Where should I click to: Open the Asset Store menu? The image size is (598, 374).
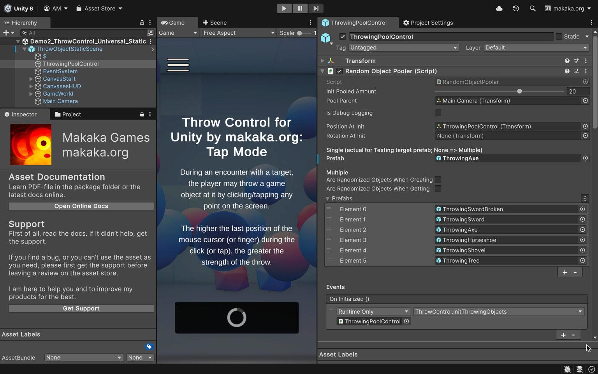[99, 8]
